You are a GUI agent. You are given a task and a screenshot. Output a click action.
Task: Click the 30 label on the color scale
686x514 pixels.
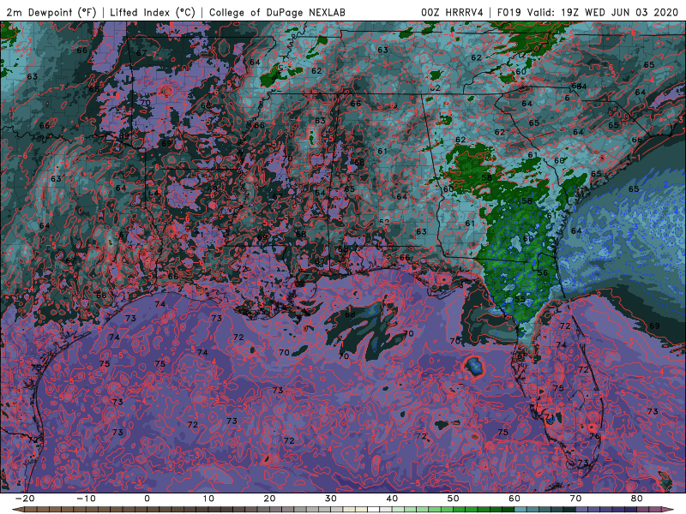[x=331, y=499]
